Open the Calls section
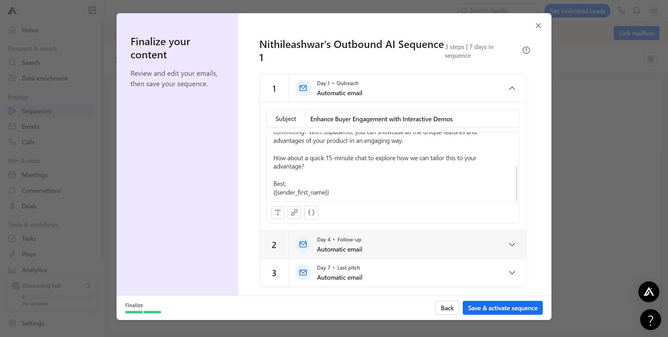Image resolution: width=668 pixels, height=337 pixels. [28, 142]
